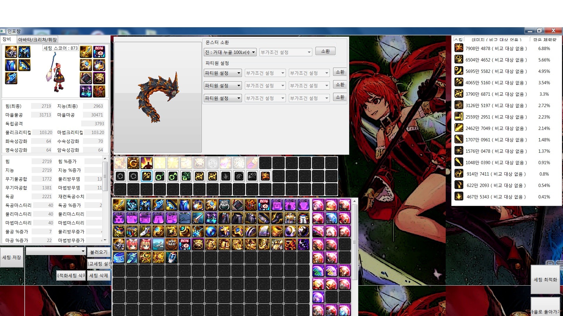Toggle the green star crescent skill
Viewport: 563px width, 316px height.
(x=160, y=176)
